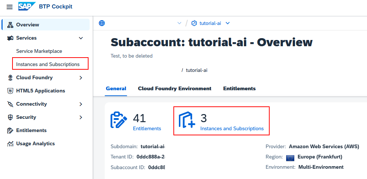
Task: Click the Cloud Foundry icon in sidebar
Action: click(x=10, y=78)
